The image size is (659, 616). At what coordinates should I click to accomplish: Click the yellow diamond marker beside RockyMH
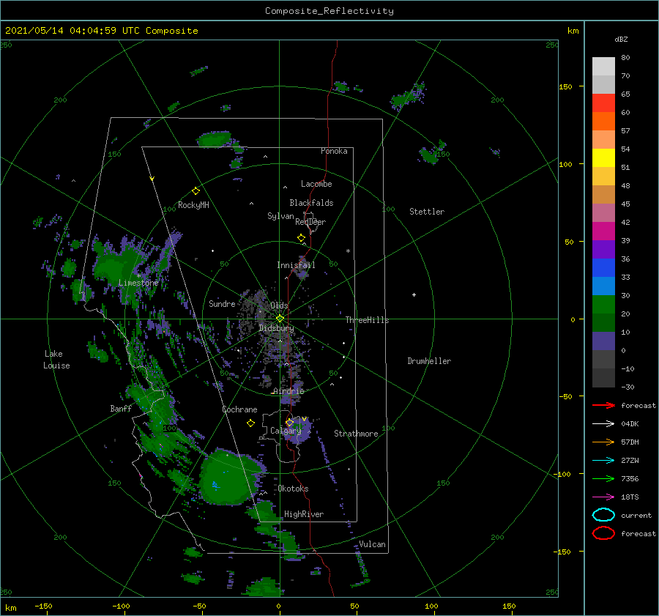[x=196, y=191]
